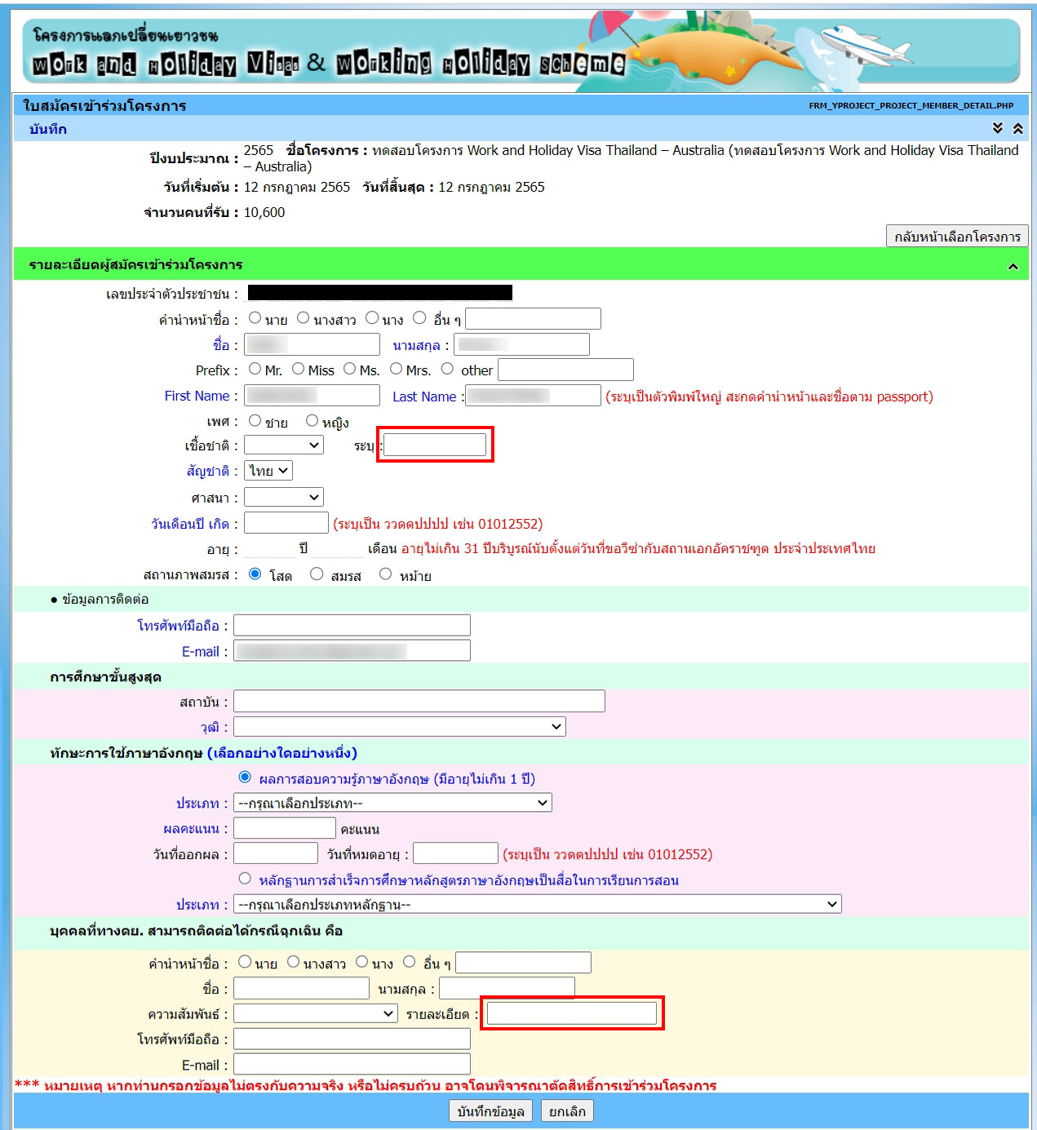
Task: Collapse the applicant details green section
Action: (1013, 266)
